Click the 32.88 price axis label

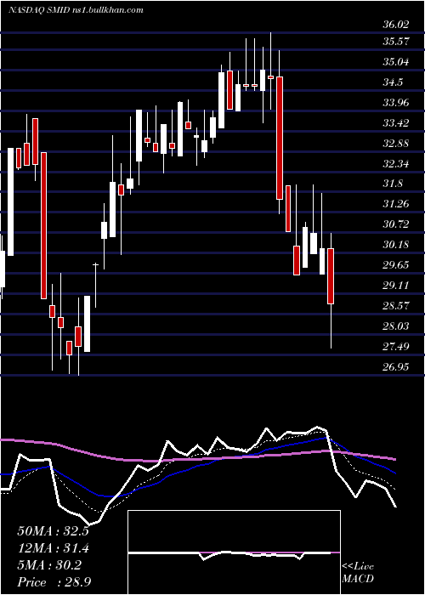[x=396, y=144]
